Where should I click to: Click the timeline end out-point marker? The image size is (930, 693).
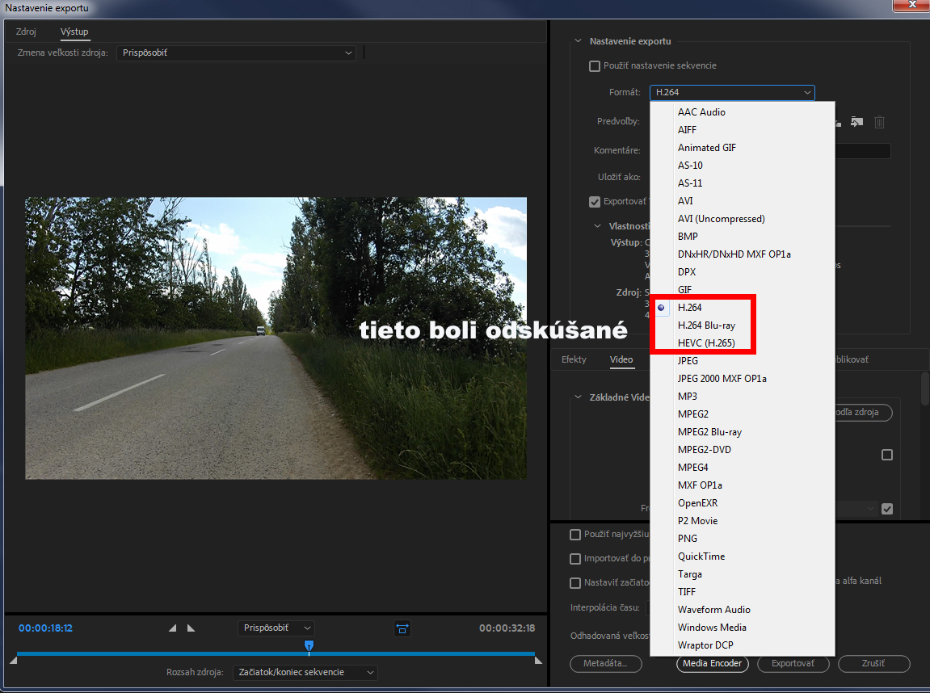click(x=538, y=661)
